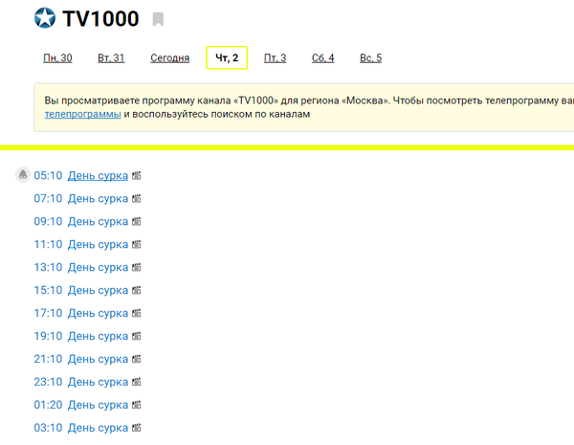This screenshot has height=445, width=574.
Task: Go to the Пт, 3 day tab
Action: coord(275,58)
